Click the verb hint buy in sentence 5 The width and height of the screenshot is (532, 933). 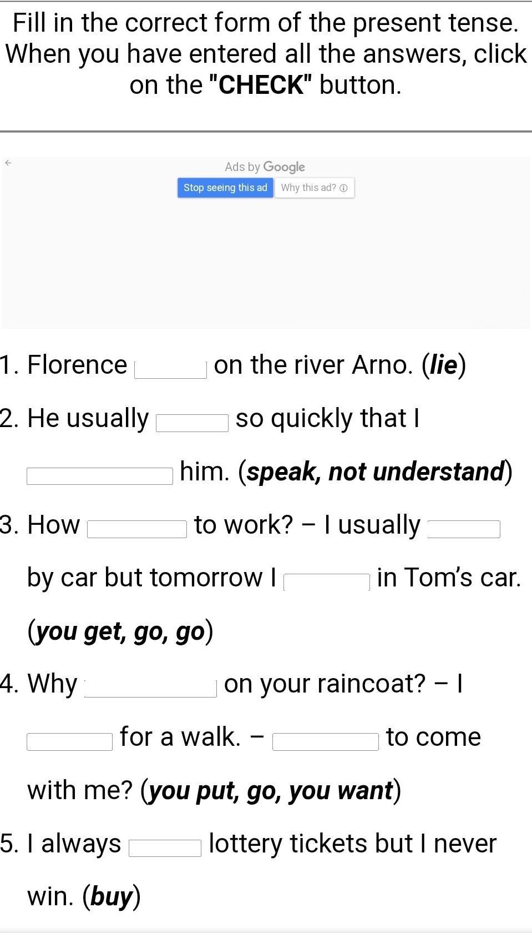(112, 896)
